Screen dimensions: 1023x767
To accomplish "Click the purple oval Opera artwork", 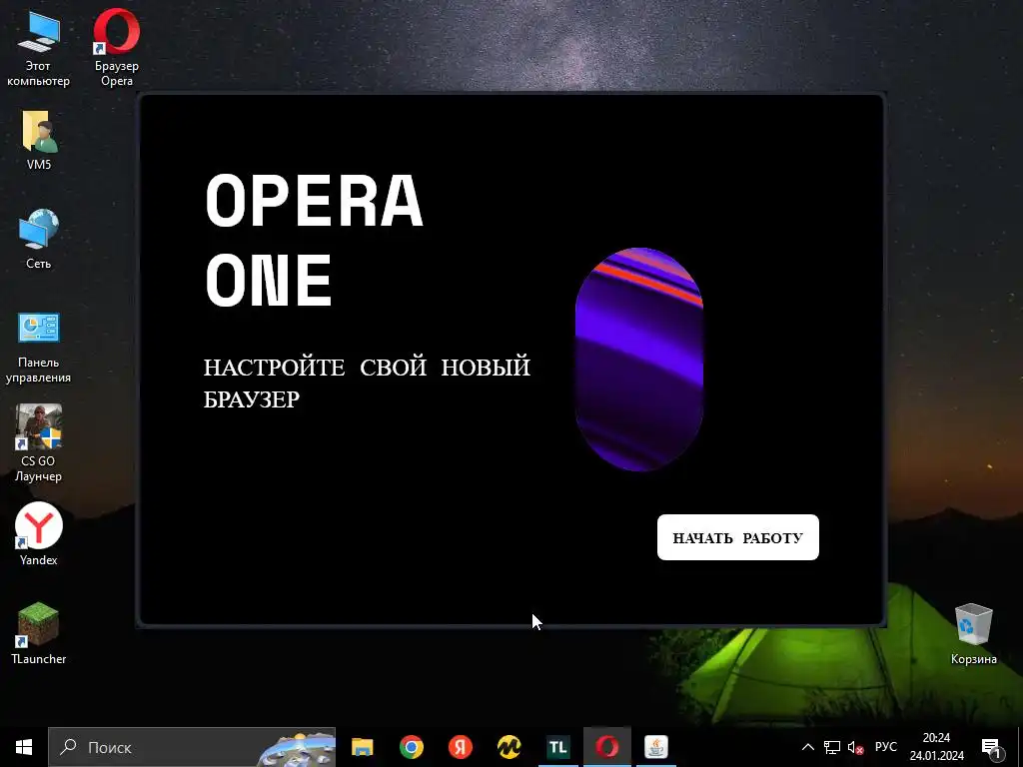I will click(x=638, y=359).
